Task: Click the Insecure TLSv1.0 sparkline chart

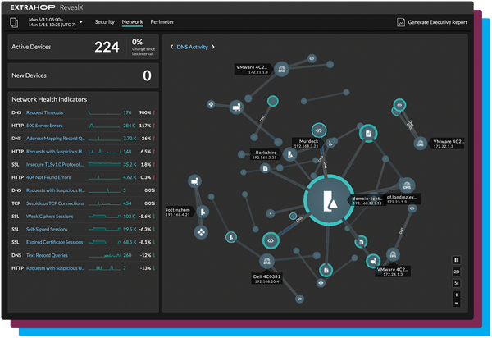Action: [104, 164]
